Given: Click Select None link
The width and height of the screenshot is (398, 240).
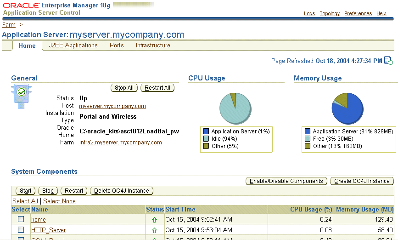Looking at the screenshot, I should pyautogui.click(x=59, y=201).
